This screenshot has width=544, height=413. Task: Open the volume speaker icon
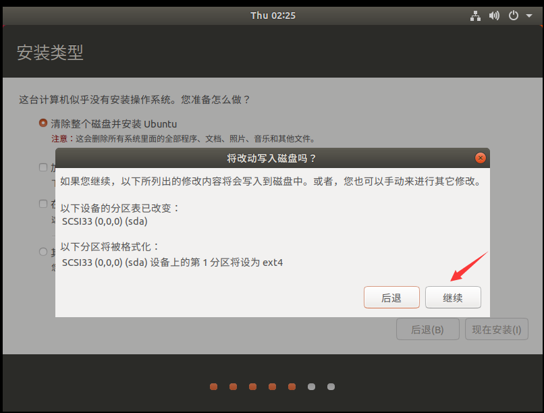click(494, 16)
